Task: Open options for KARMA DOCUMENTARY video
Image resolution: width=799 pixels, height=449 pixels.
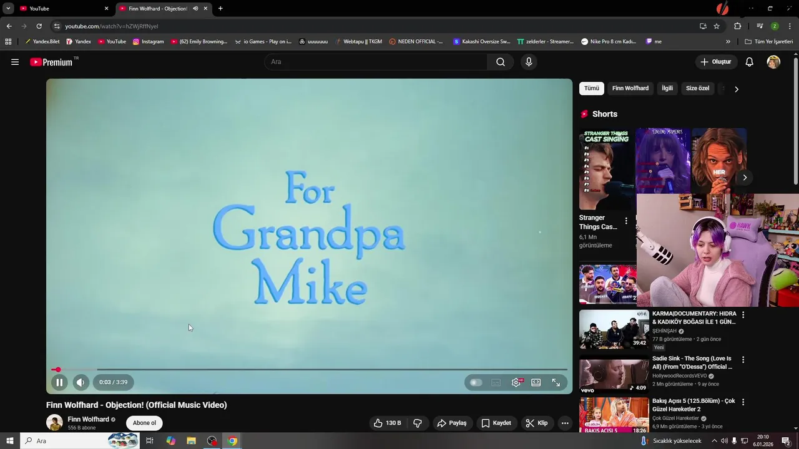Action: [x=743, y=315]
